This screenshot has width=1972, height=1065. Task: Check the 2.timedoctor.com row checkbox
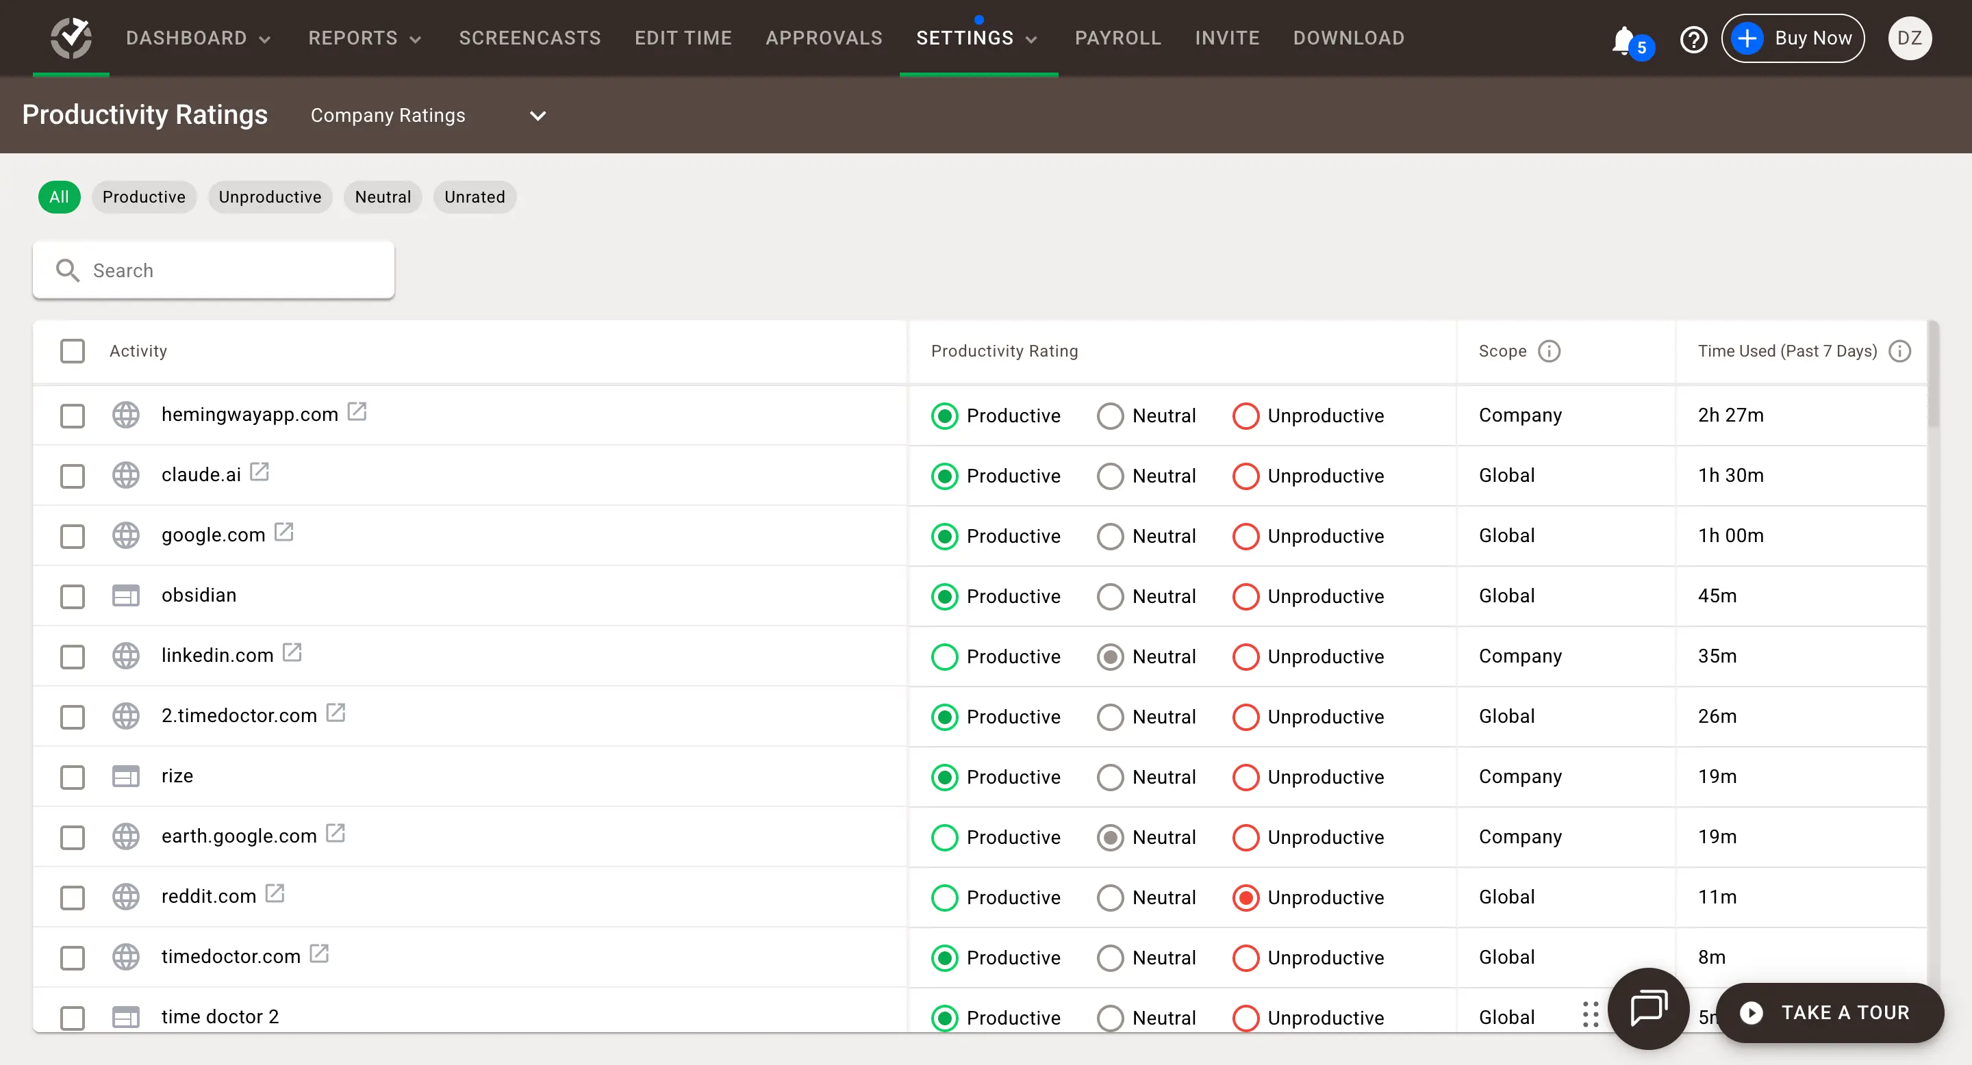pos(73,718)
